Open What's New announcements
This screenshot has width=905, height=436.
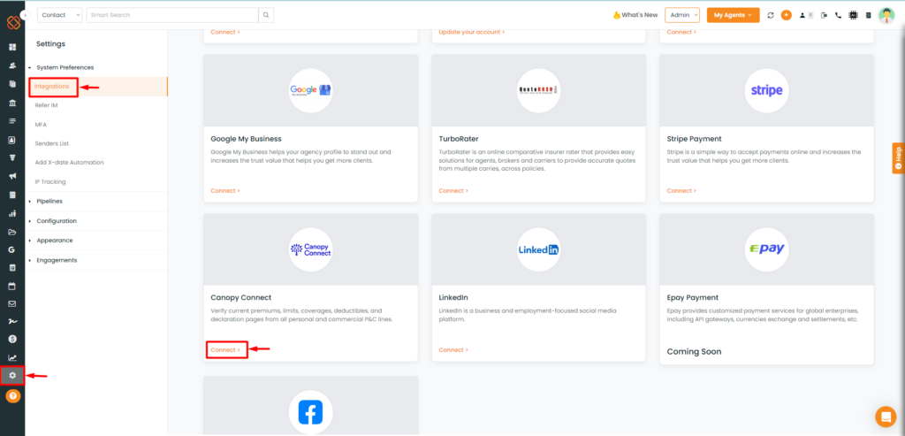[635, 15]
